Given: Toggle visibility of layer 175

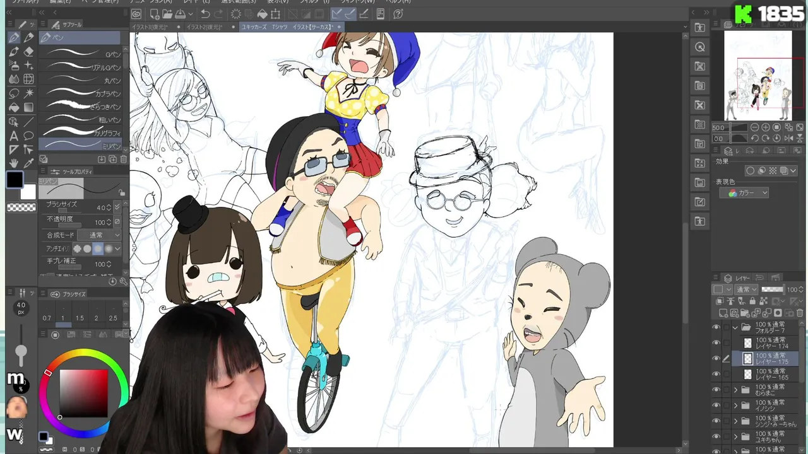Looking at the screenshot, I should coord(716,358).
